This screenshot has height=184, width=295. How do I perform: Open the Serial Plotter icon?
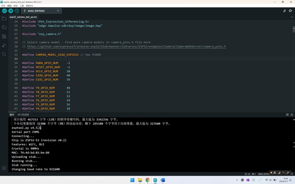pos(284,11)
